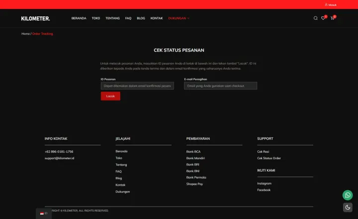The image size is (358, 219).
Task: Open the search icon in header
Action: pyautogui.click(x=315, y=18)
